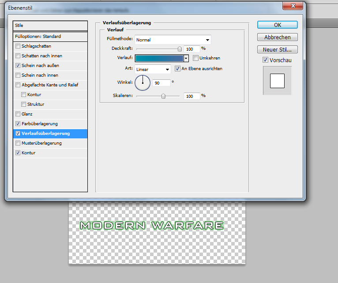Enable the Musterüberlagerung checkbox

[x=18, y=143]
